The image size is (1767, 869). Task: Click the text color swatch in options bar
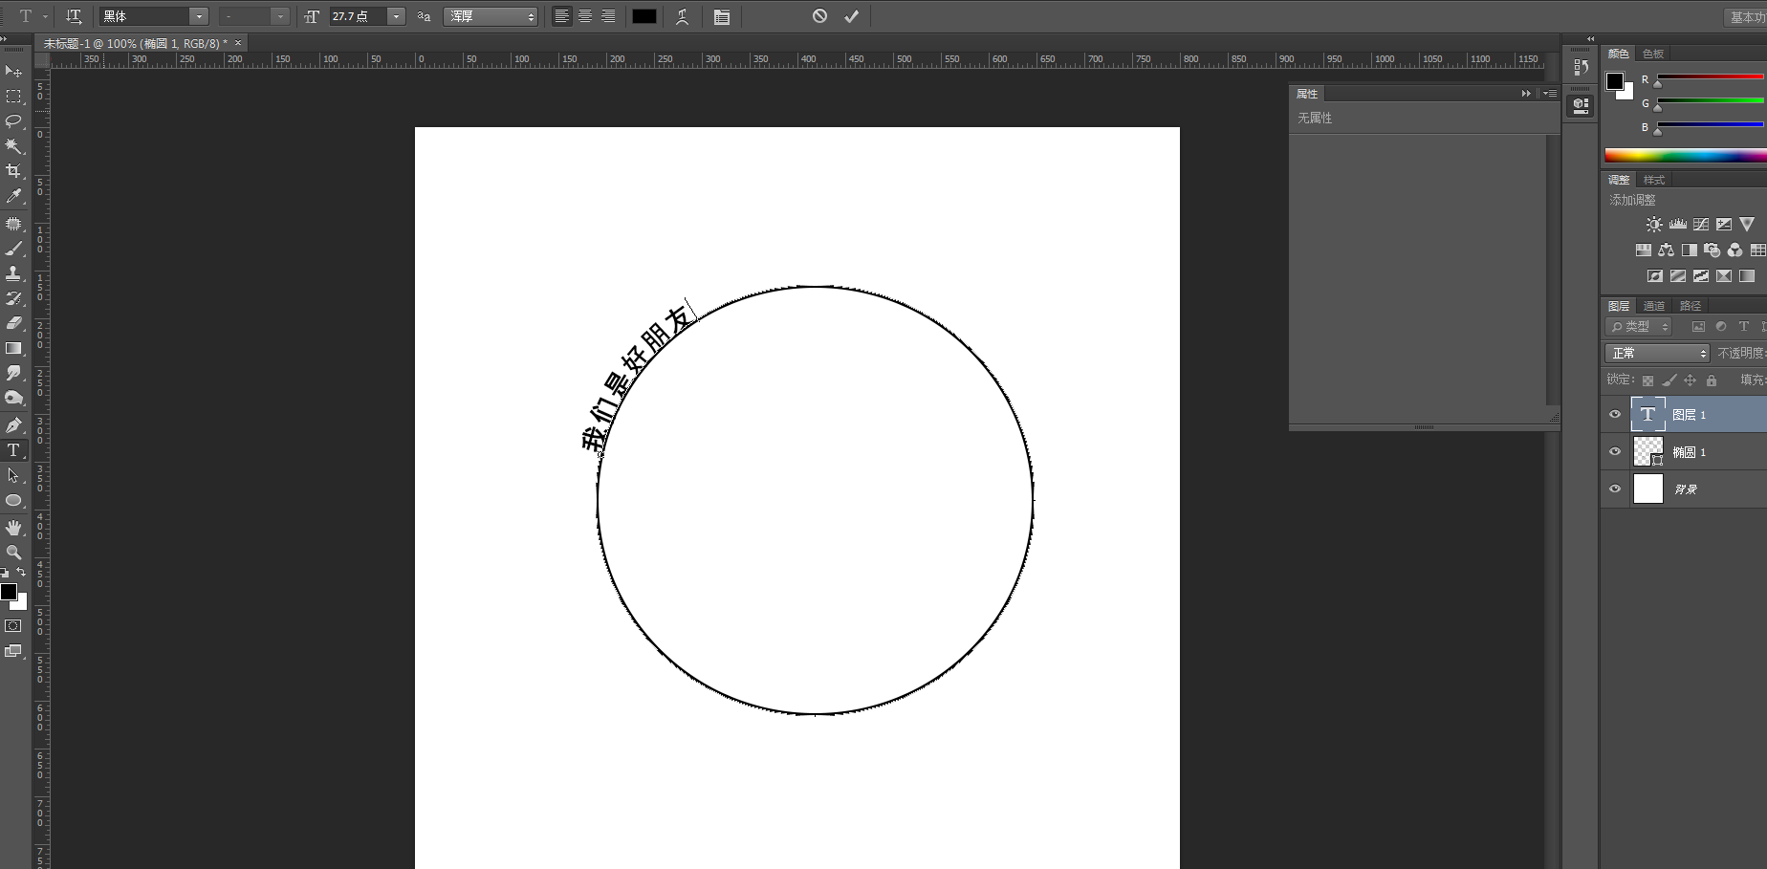point(644,16)
